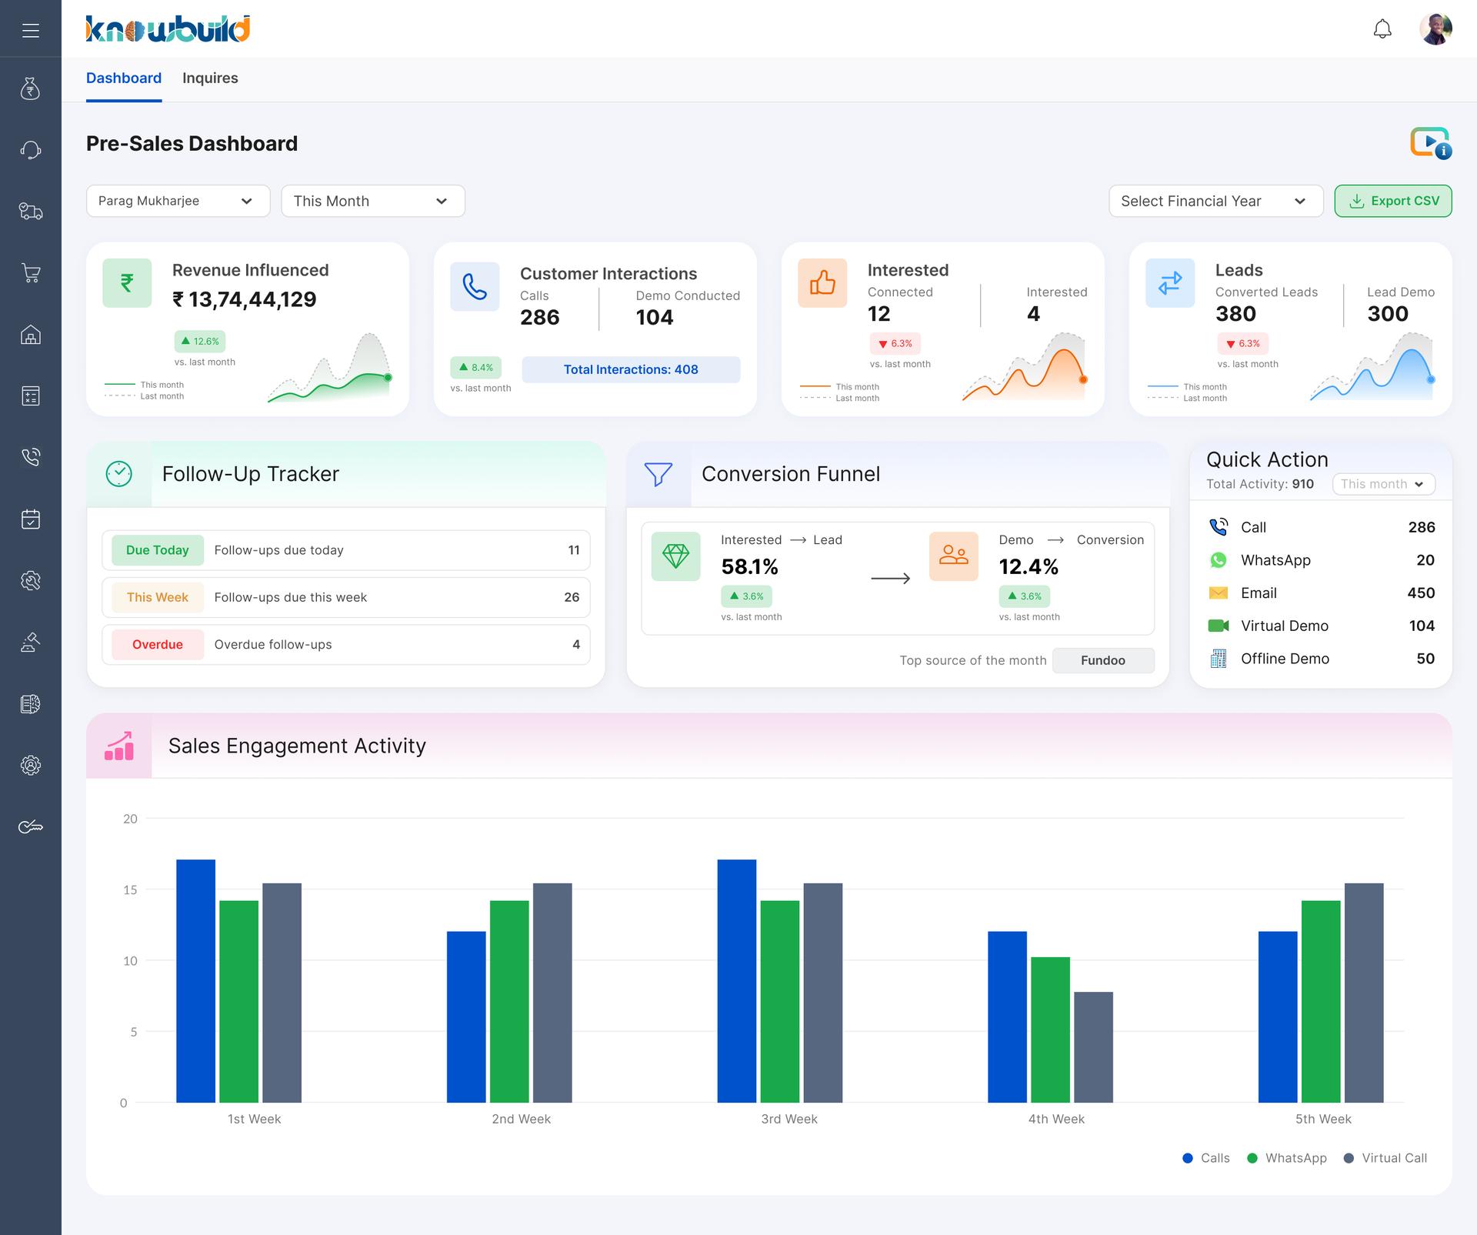
Task: Toggle WhatsApp series in chart legend
Action: pos(1287,1158)
